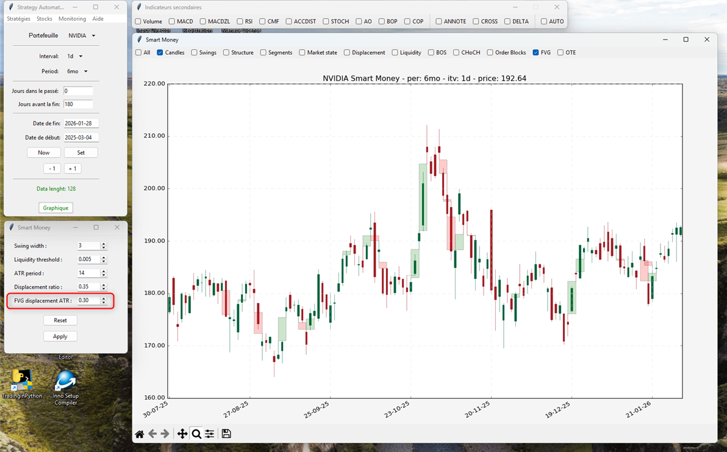The height and width of the screenshot is (452, 727).
Task: Click the forward arrow in chart toolbar
Action: [x=165, y=434]
